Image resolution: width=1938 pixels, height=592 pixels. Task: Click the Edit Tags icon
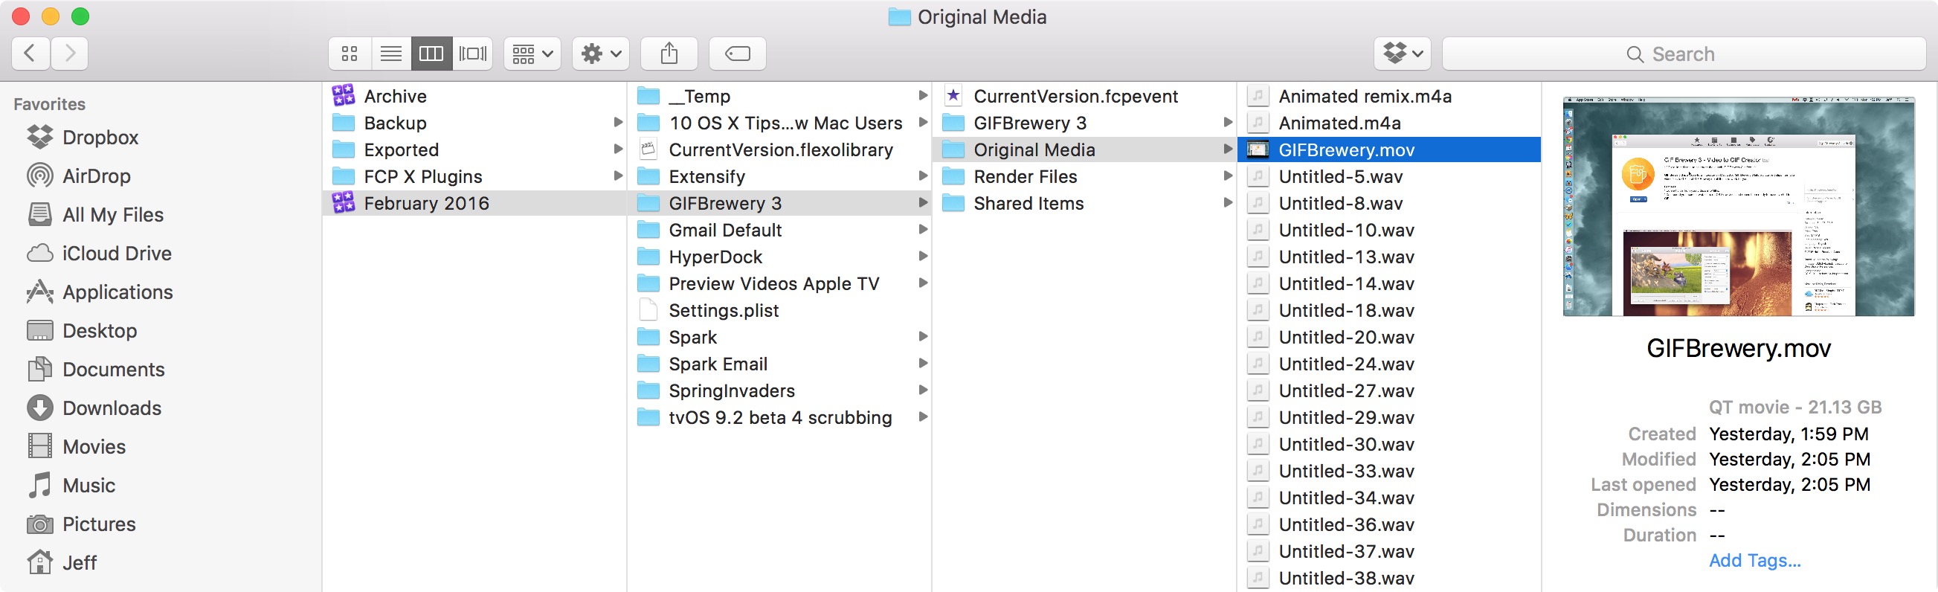tap(737, 54)
